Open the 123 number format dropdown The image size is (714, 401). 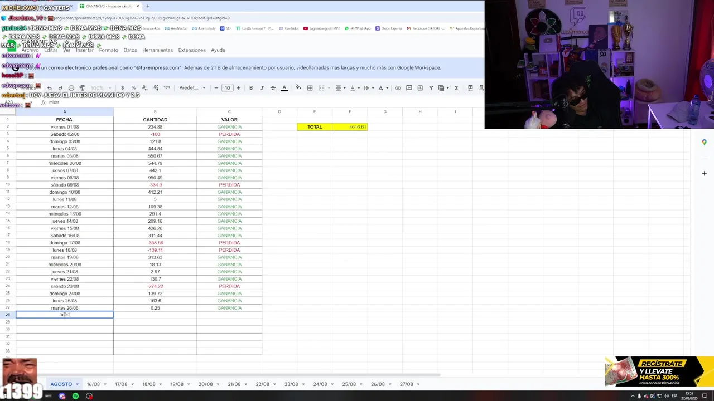tap(167, 88)
